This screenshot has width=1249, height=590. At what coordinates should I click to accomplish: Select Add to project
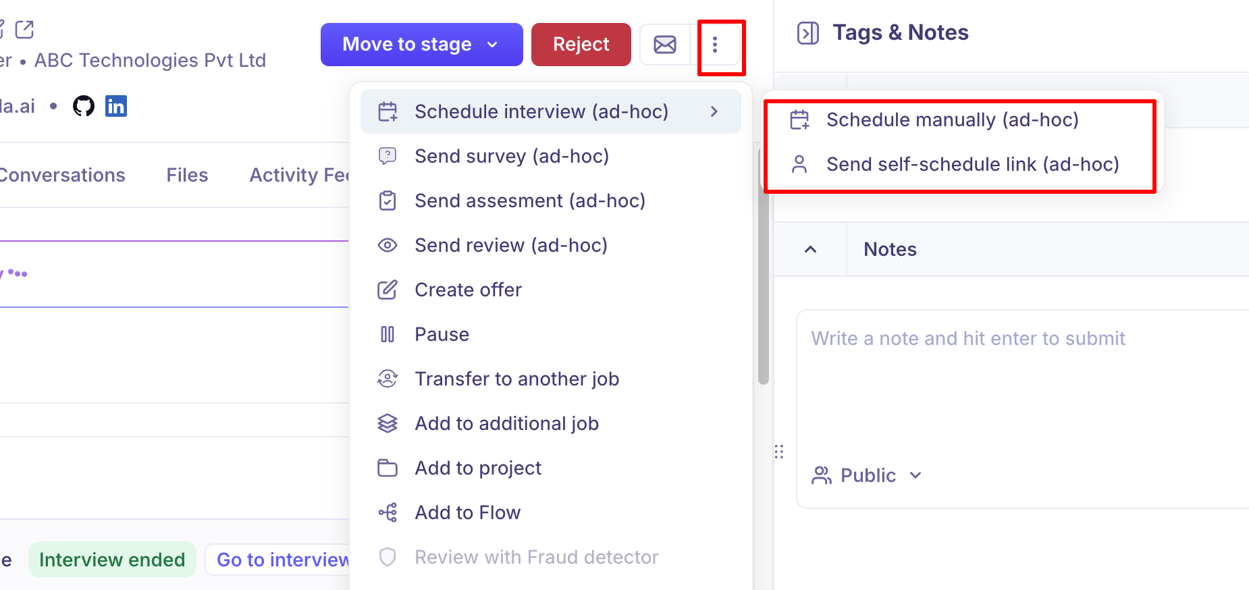[x=551, y=468]
